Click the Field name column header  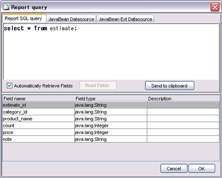click(x=38, y=98)
